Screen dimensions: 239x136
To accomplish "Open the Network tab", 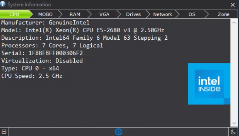I will [x=163, y=14].
